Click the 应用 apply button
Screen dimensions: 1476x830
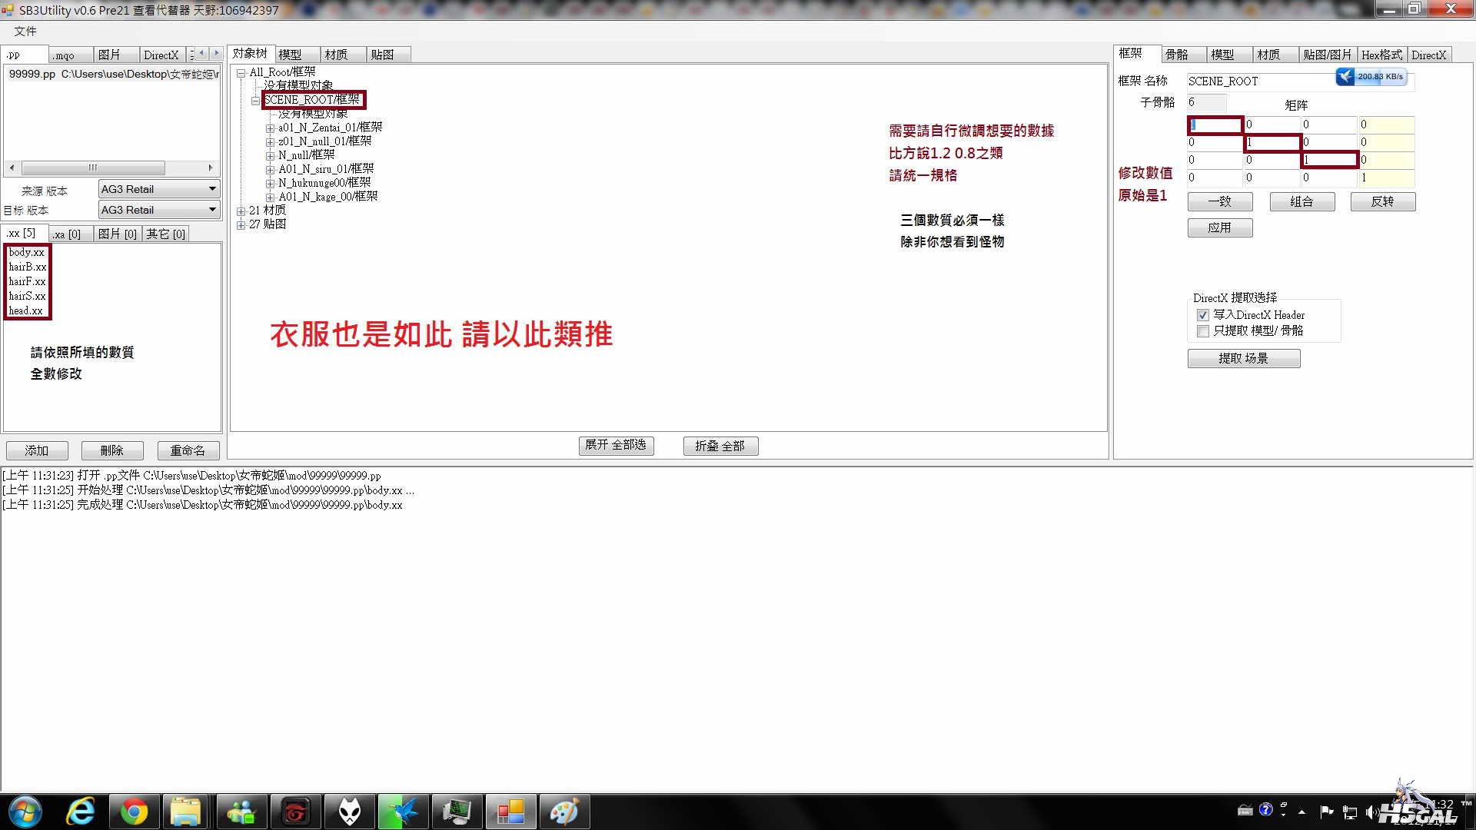point(1219,227)
